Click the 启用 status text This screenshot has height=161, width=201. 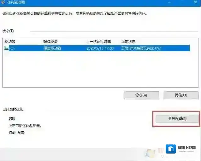coord(12,119)
